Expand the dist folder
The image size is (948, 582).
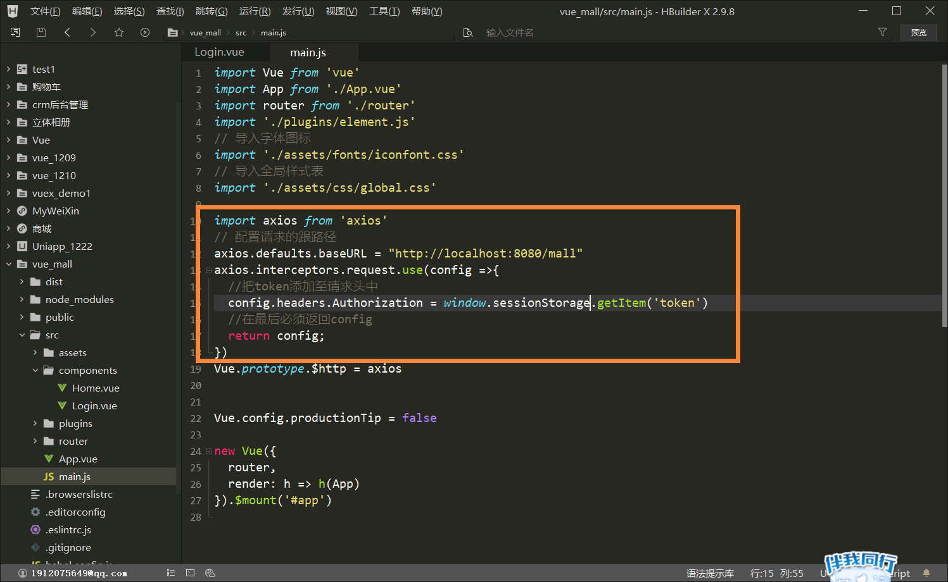tap(22, 282)
